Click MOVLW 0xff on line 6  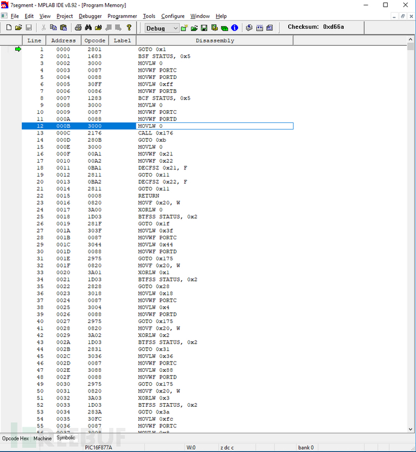pyautogui.click(x=156, y=84)
